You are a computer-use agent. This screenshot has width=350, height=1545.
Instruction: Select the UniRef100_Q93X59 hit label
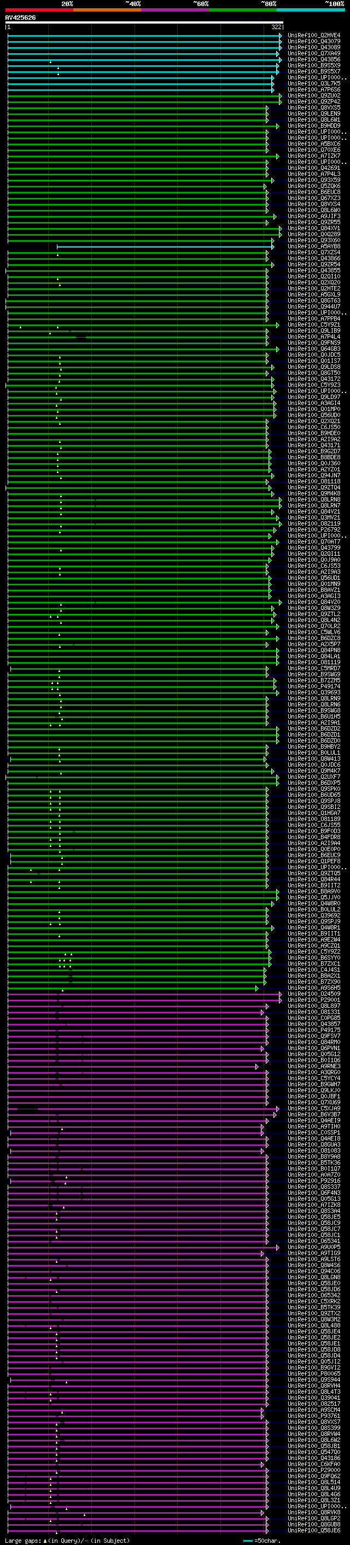[313, 180]
